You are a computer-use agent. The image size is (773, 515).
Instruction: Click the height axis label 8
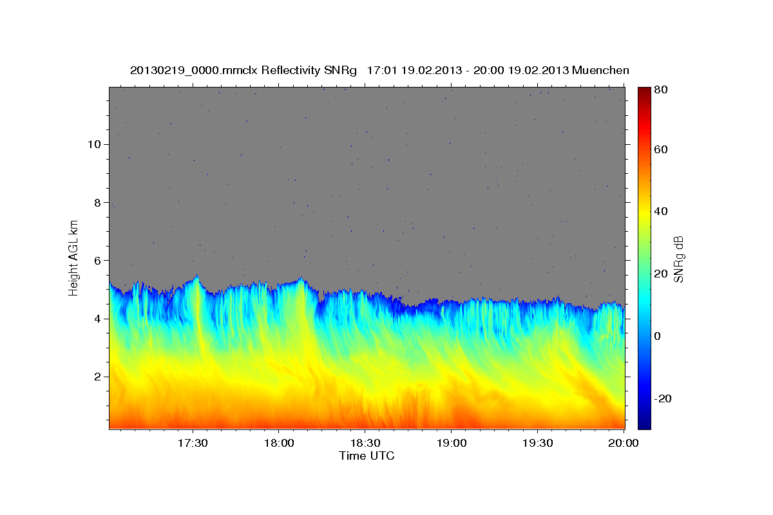click(97, 202)
